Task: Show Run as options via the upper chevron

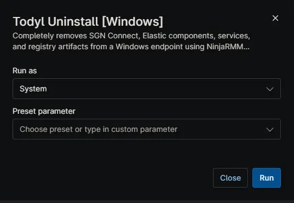Action: 270,89
